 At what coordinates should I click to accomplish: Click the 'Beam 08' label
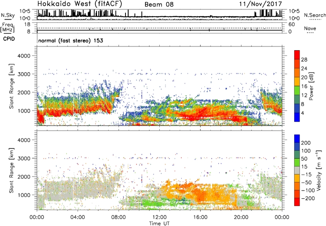pos(159,4)
